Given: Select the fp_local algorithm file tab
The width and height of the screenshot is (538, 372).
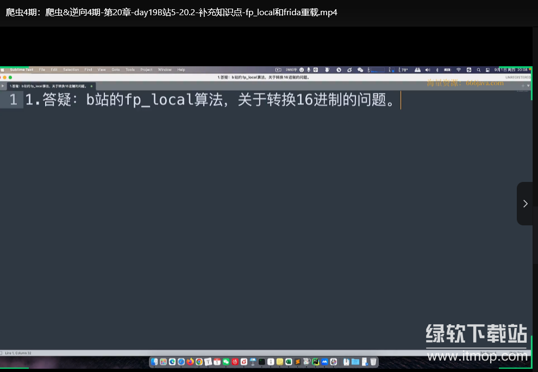Looking at the screenshot, I should point(48,86).
